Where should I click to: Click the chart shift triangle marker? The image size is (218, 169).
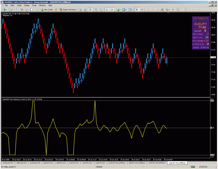coord(168,13)
